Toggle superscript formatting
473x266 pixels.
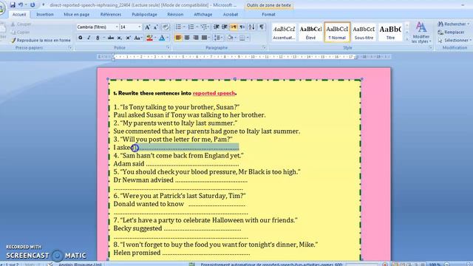[128, 38]
